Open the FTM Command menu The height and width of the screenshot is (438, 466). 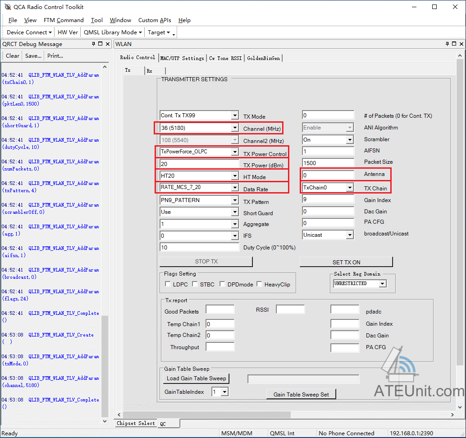[x=64, y=20]
